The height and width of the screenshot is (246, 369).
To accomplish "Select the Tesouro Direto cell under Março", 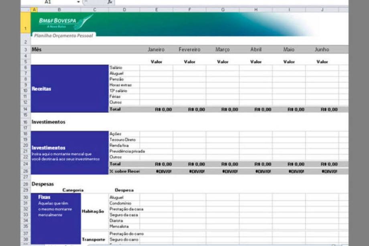I will click(223, 140).
